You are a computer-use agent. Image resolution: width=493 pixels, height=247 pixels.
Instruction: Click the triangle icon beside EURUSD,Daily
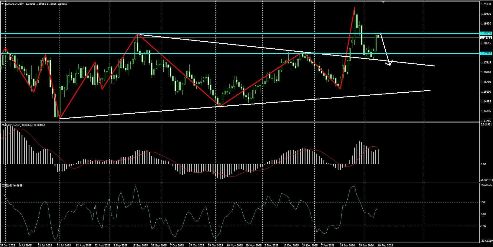point(3,4)
